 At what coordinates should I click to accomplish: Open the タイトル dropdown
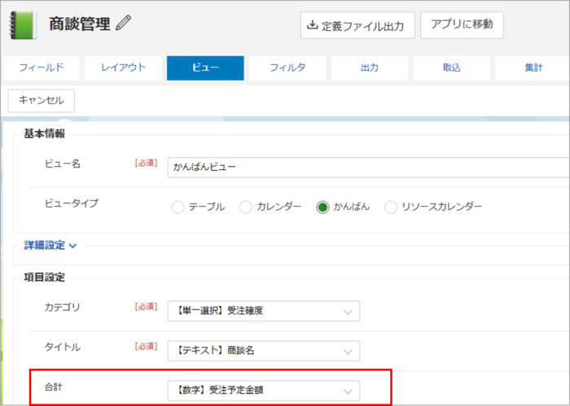tap(264, 351)
